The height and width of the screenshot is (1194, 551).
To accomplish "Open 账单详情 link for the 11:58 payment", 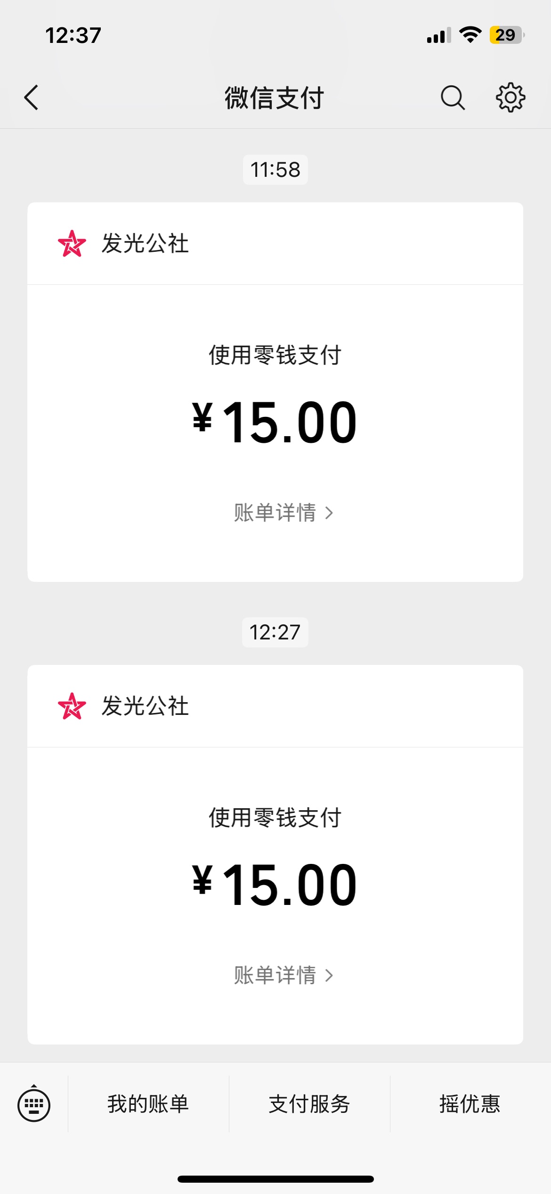I will pyautogui.click(x=275, y=513).
